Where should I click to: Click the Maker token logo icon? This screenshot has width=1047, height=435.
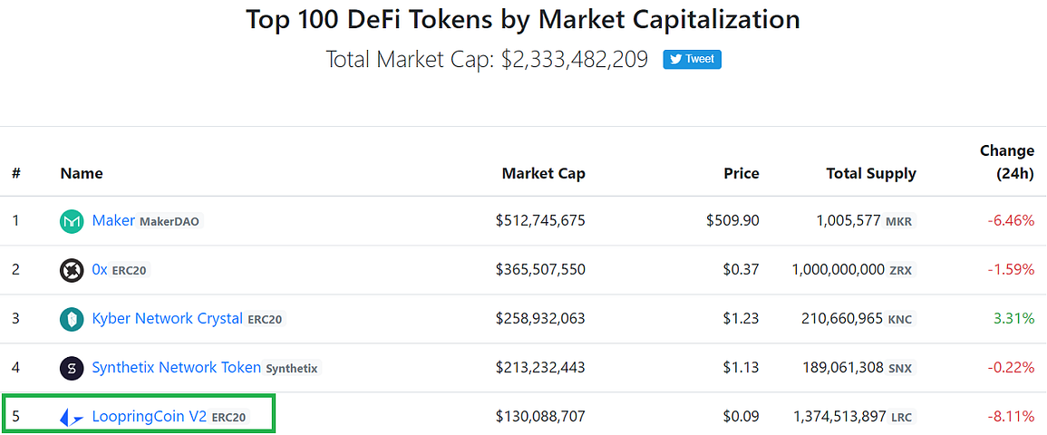[x=72, y=221]
